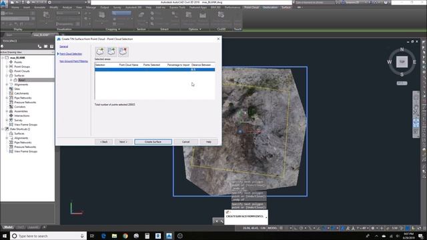Click the Windows taskbar search box
Screen dimensions: 427x240
[48, 236]
